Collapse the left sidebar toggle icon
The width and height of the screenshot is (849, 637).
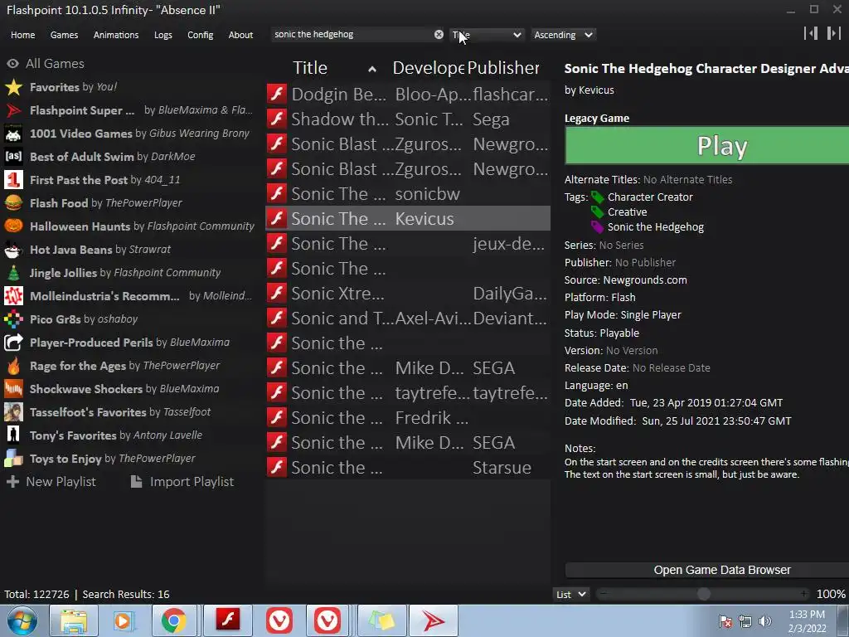coord(811,33)
